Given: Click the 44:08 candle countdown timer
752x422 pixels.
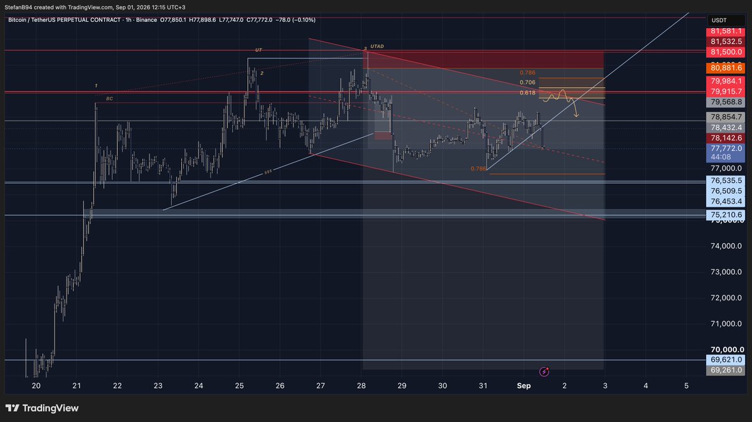Looking at the screenshot, I should click(721, 157).
